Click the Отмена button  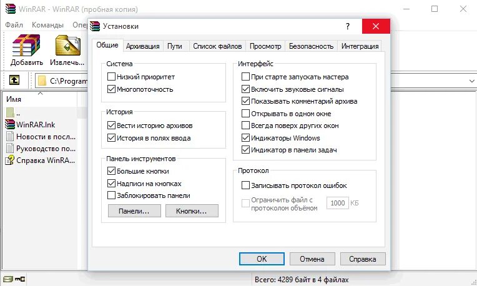point(312,259)
